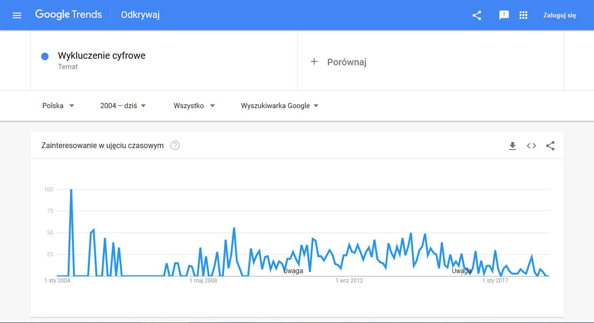Open the 2004 – dziś time range dropdown
Screen dimensions: 594x323
[x=123, y=106]
